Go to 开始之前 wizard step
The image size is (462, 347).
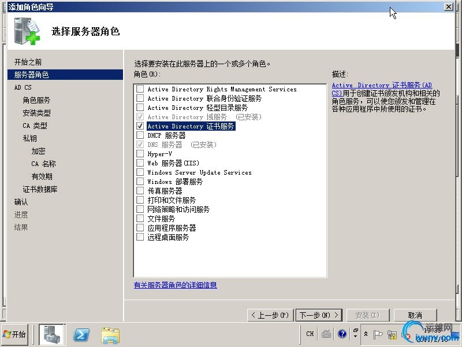[x=28, y=62]
